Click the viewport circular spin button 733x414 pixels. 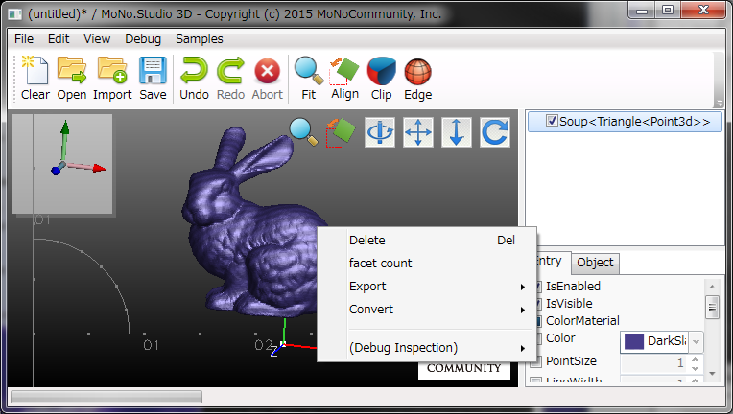495,132
